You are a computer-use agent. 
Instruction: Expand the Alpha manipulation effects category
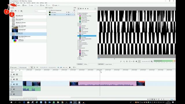pos(78,13)
